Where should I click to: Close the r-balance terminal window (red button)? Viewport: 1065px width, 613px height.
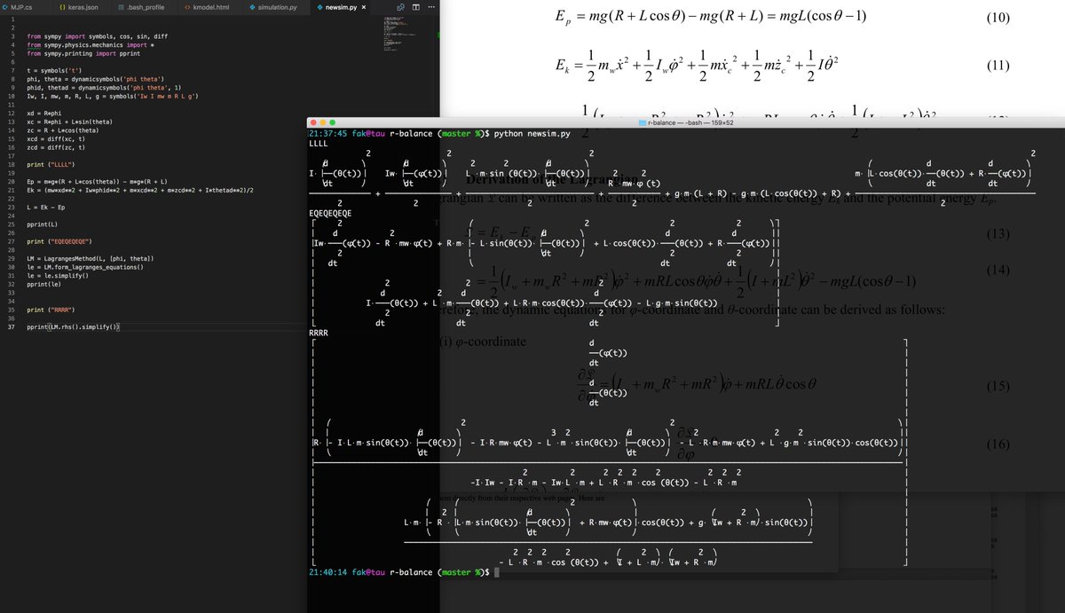pos(314,122)
